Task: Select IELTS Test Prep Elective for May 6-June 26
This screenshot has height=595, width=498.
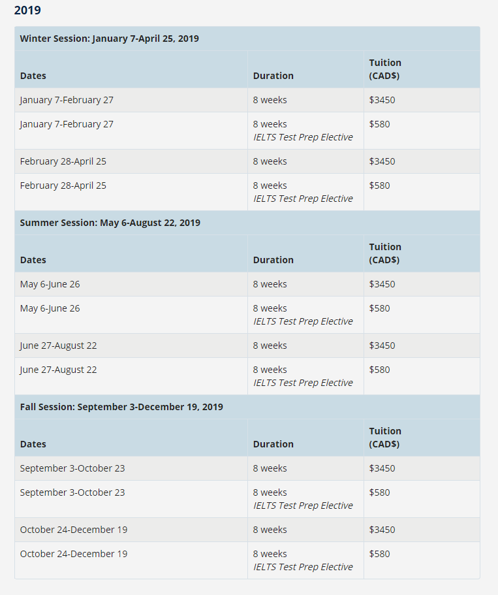Action: pyautogui.click(x=303, y=321)
